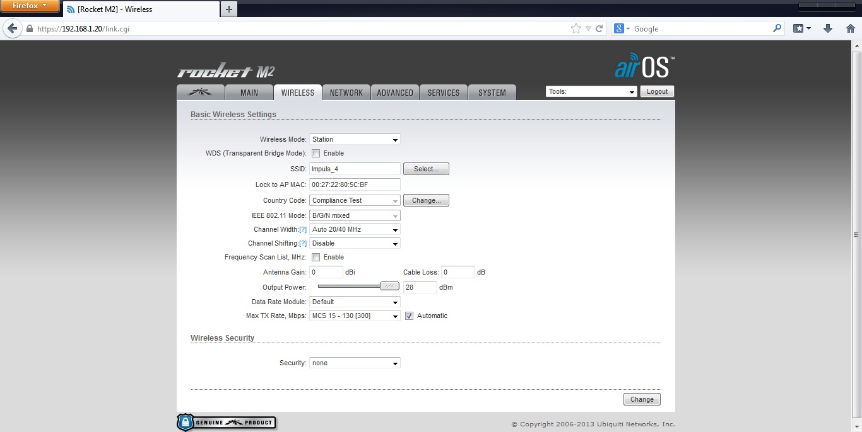
Task: Go to the NETWORK tab
Action: (x=346, y=93)
